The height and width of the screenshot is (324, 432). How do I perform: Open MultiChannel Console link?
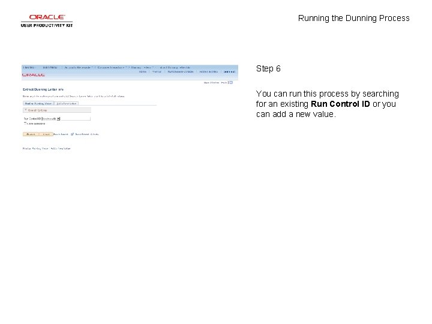tap(181, 71)
